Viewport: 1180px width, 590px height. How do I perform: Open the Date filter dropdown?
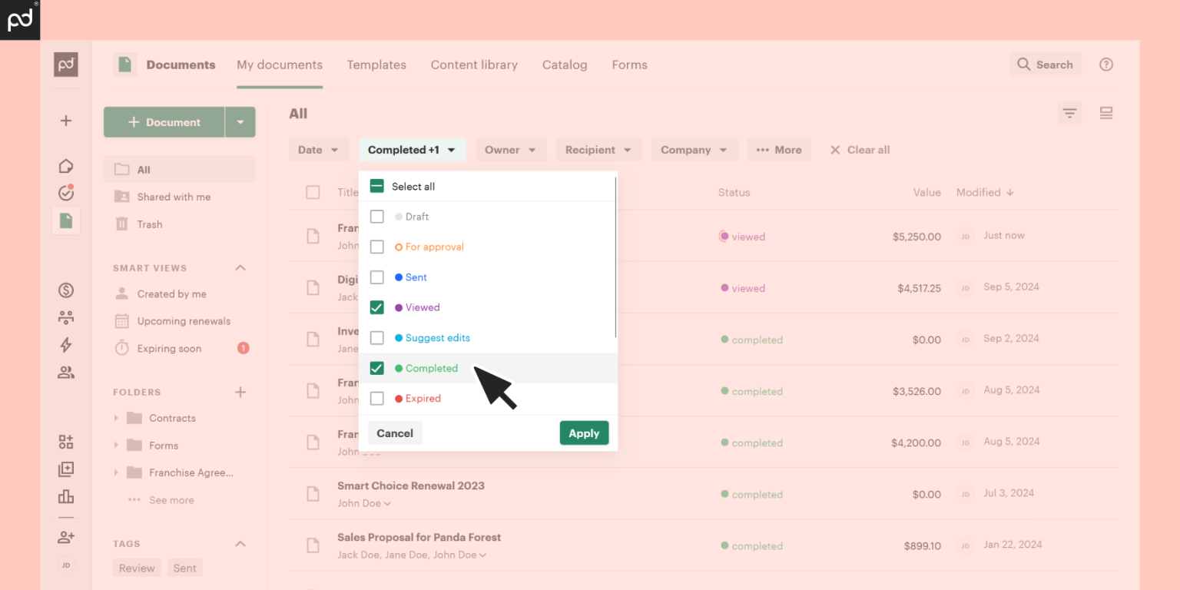(x=318, y=150)
